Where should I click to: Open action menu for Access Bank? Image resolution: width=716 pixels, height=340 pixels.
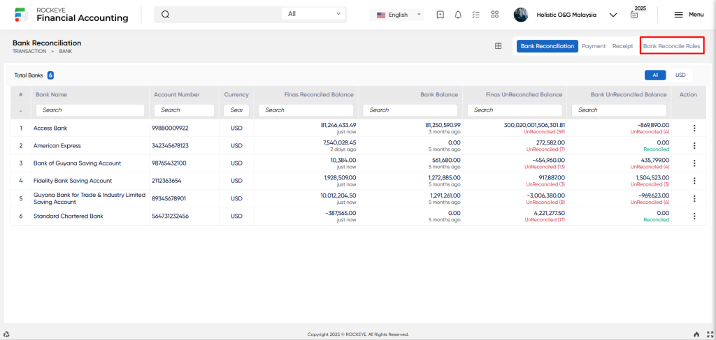click(x=694, y=128)
